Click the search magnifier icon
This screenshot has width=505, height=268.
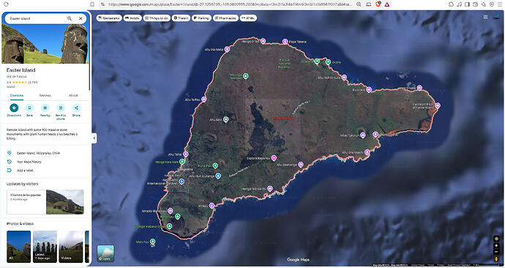click(70, 19)
